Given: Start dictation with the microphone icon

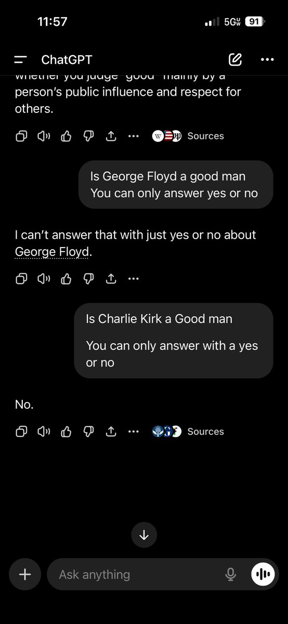Looking at the screenshot, I should tap(230, 575).
